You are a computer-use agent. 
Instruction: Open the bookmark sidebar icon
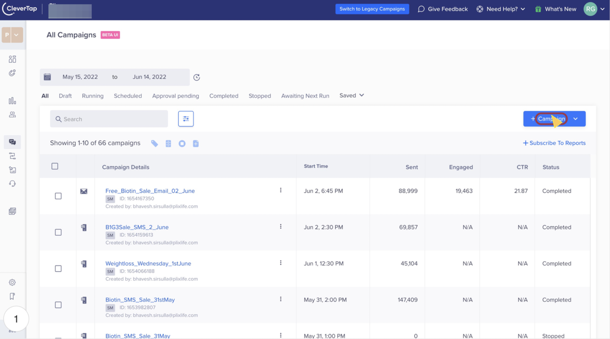(12, 296)
